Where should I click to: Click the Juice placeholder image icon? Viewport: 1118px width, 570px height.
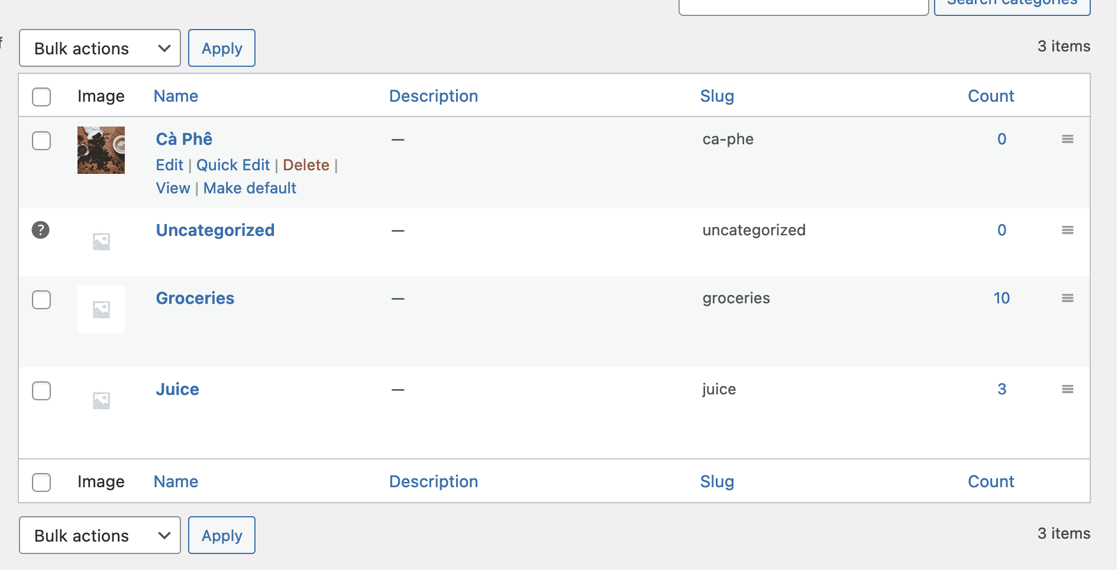(101, 400)
